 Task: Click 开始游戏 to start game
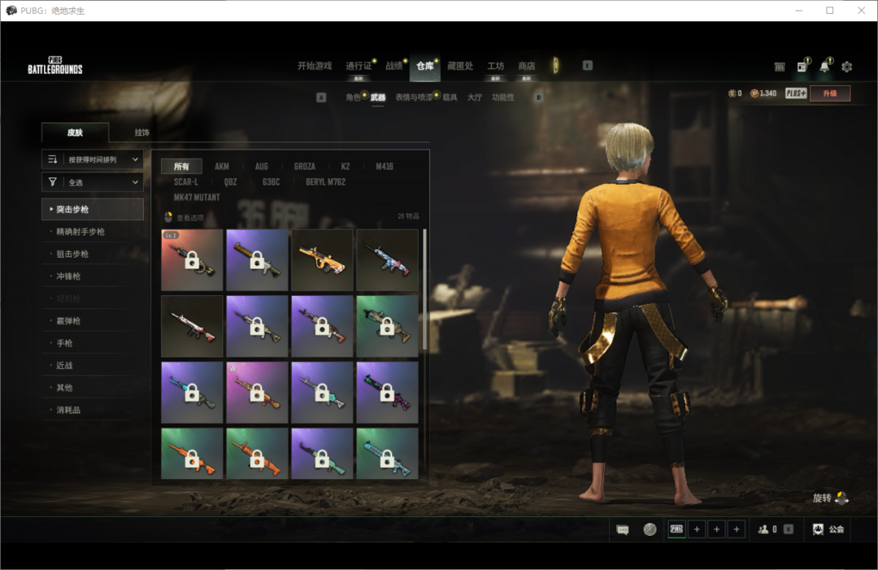(x=315, y=66)
